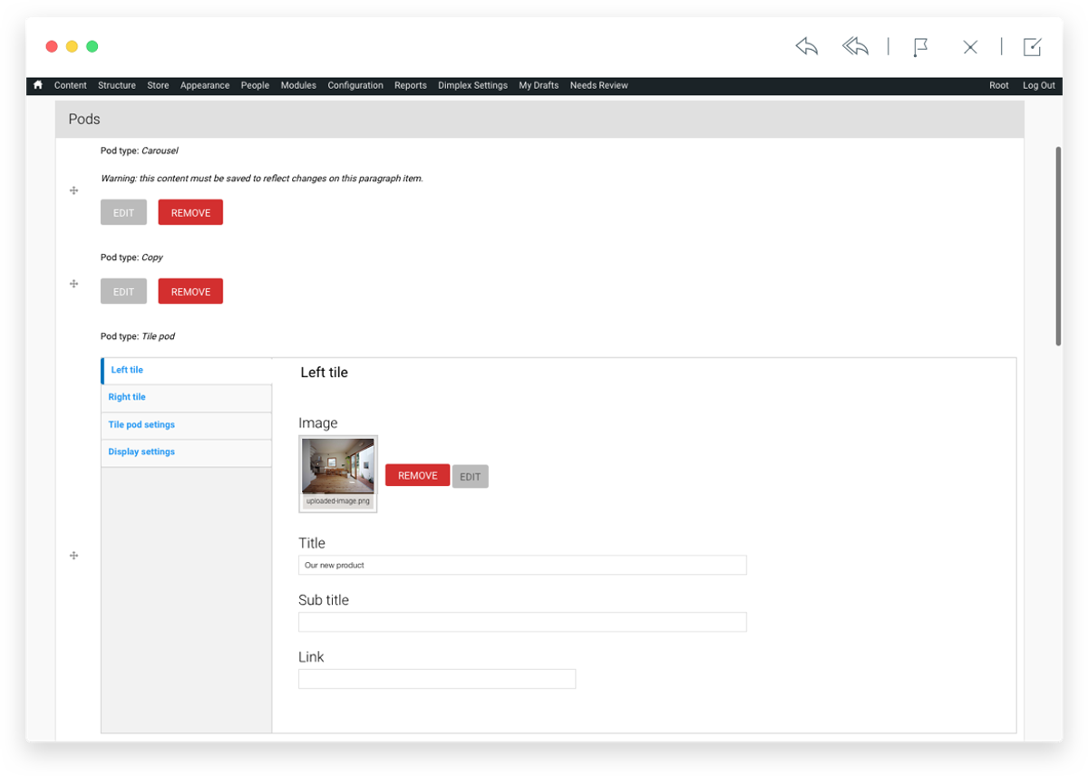Open Dimplex Settings menu

472,85
